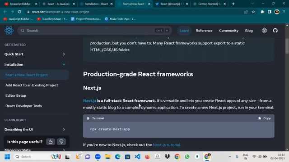Screen dimensions: 289x162
Task: Open the Next.js tutorial link
Action: 167,145
